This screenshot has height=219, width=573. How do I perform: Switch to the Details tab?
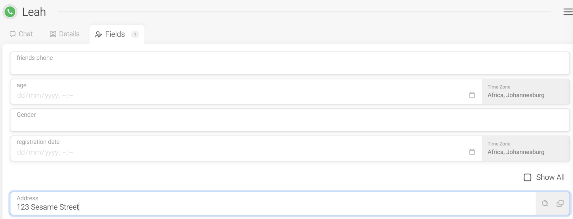pyautogui.click(x=64, y=34)
